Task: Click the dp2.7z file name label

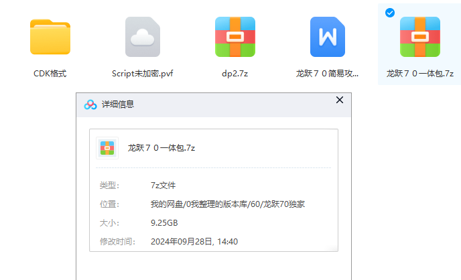Action: pyautogui.click(x=235, y=74)
